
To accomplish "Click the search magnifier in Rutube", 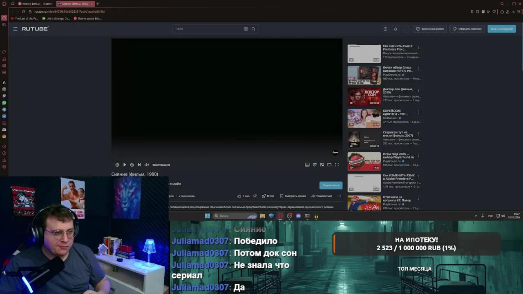I will click(253, 29).
